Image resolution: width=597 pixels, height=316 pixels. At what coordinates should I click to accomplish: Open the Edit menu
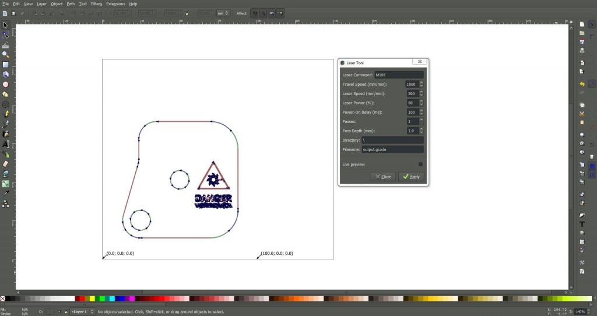coord(16,4)
